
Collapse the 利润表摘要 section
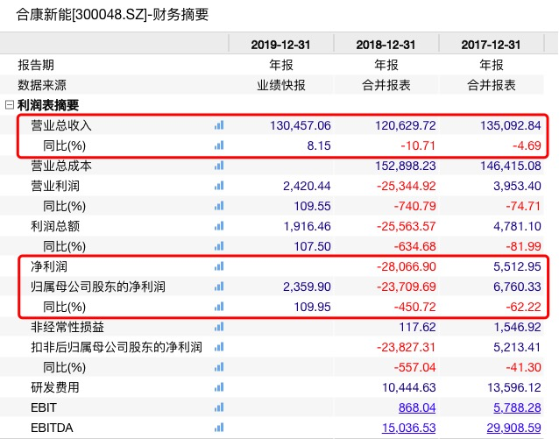pos(10,105)
